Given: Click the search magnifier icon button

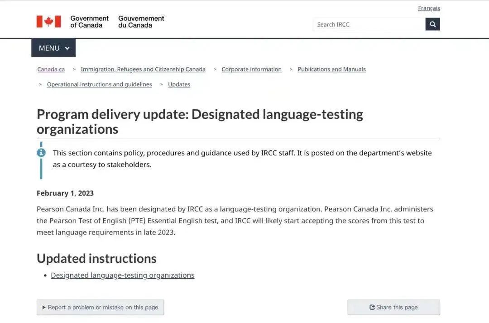Looking at the screenshot, I should tap(432, 24).
